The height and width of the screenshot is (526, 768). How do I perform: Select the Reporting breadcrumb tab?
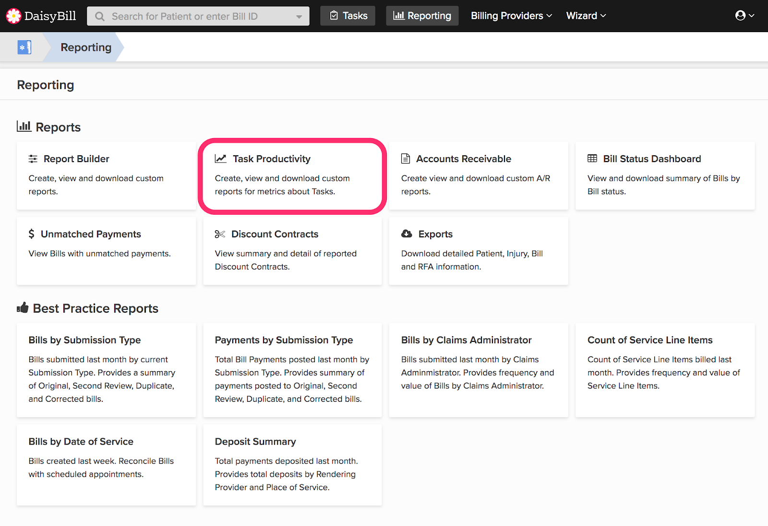[x=86, y=47]
